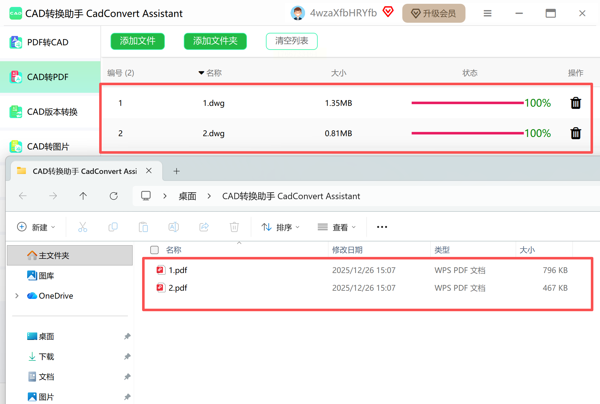Click the CadConvert Assistant folder in address path
The width and height of the screenshot is (600, 404).
[x=291, y=196]
